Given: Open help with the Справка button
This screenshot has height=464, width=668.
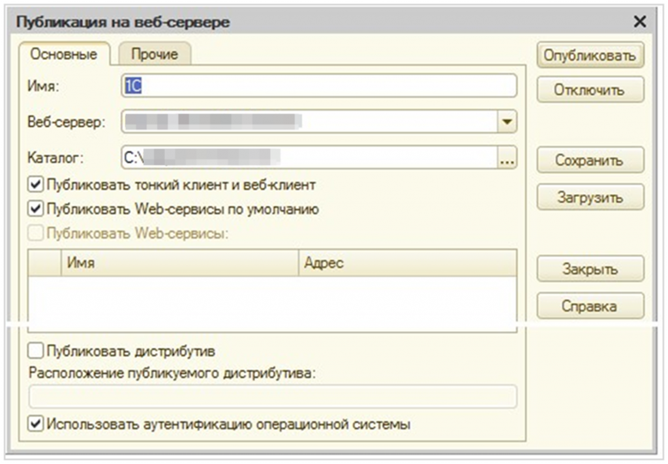Looking at the screenshot, I should tap(590, 306).
